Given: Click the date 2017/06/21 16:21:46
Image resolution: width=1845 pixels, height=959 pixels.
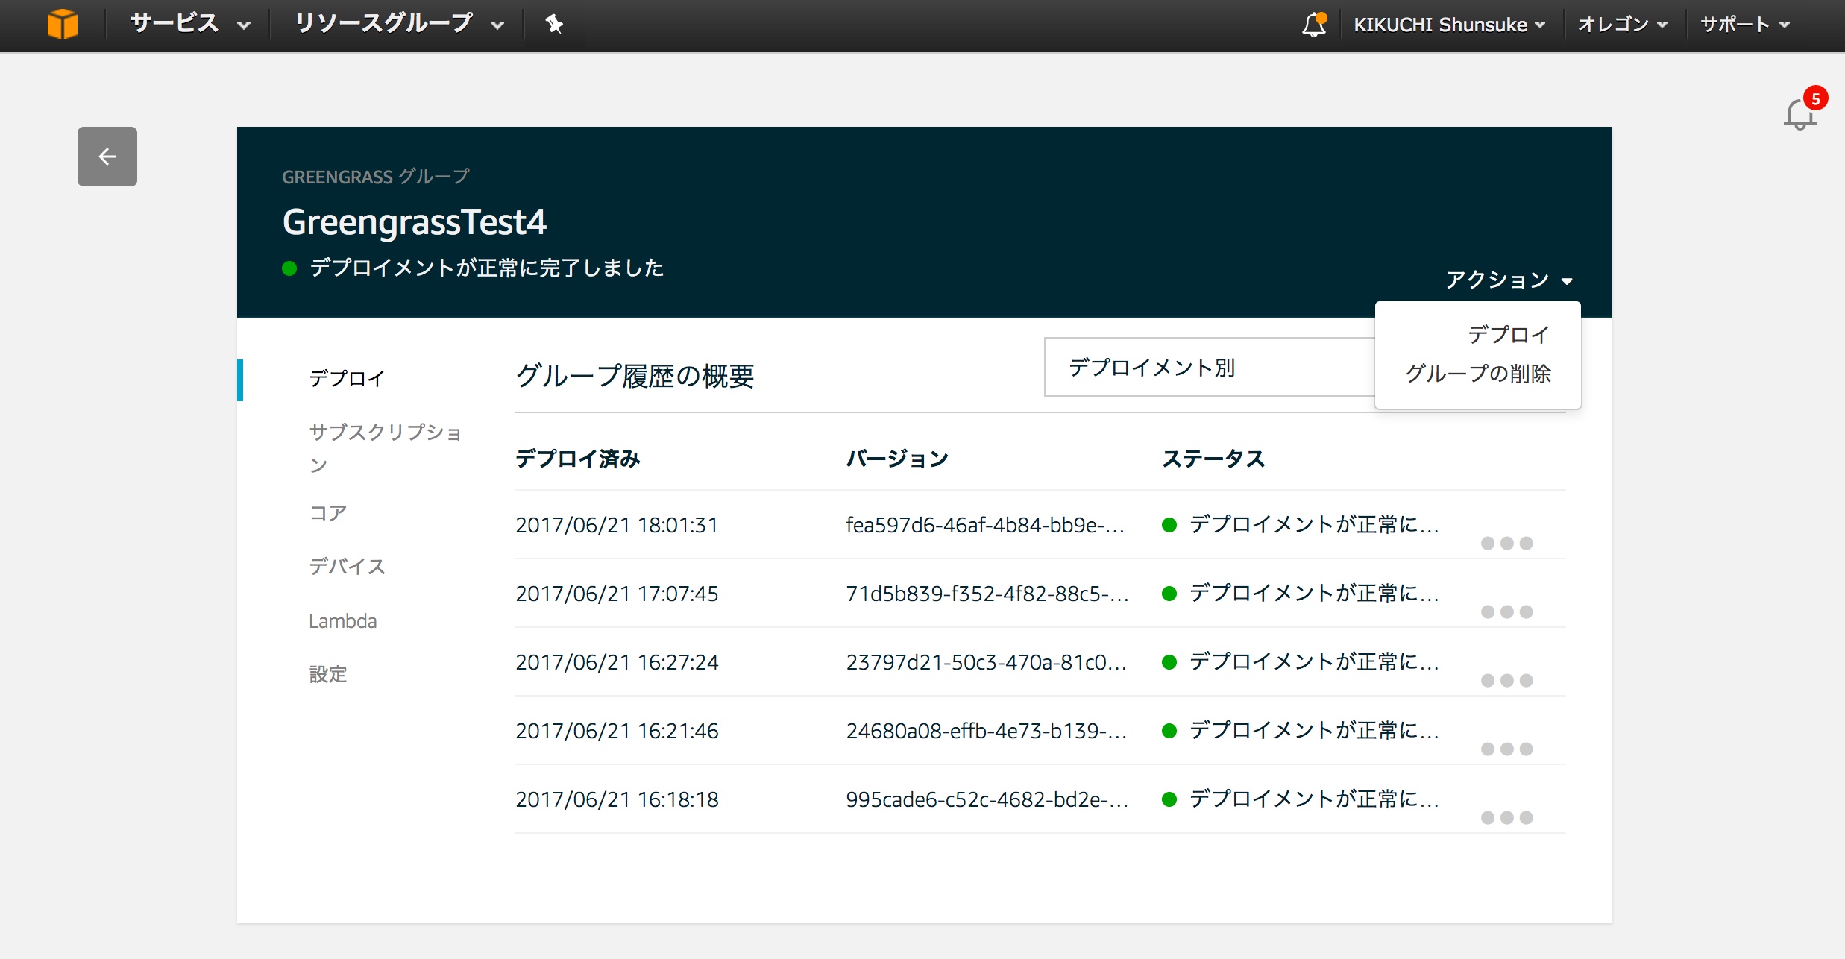Looking at the screenshot, I should (617, 731).
